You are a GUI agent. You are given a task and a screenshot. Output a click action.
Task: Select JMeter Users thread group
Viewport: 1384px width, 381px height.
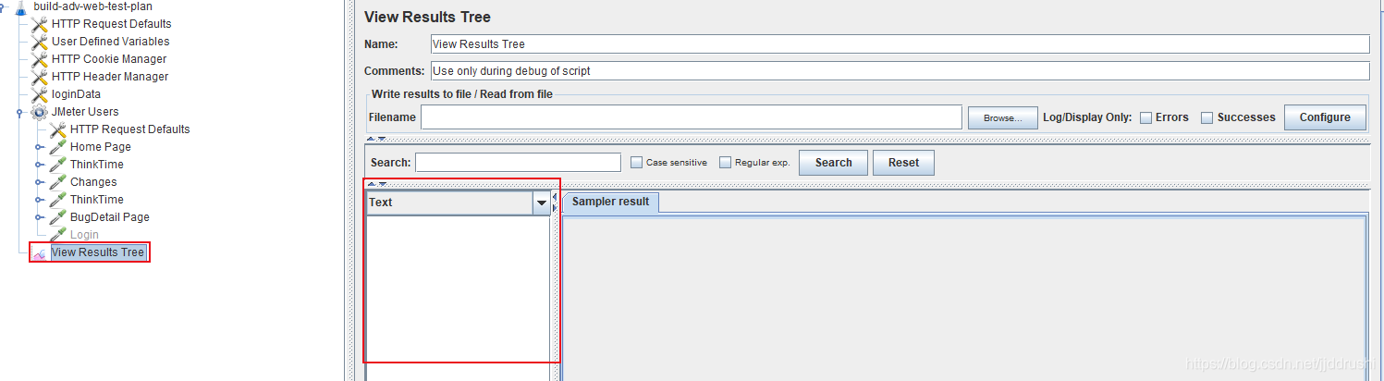point(85,112)
